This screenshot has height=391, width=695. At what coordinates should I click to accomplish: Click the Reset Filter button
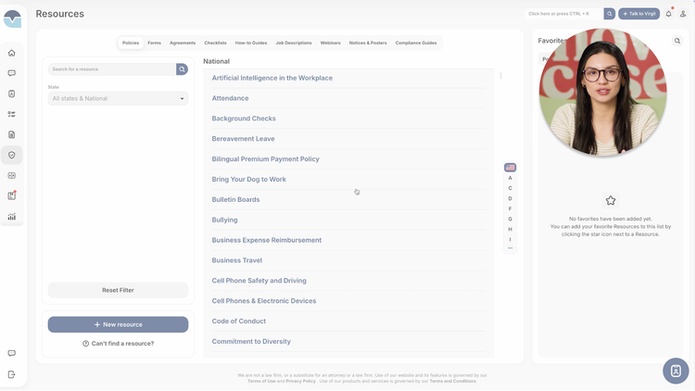[118, 290]
